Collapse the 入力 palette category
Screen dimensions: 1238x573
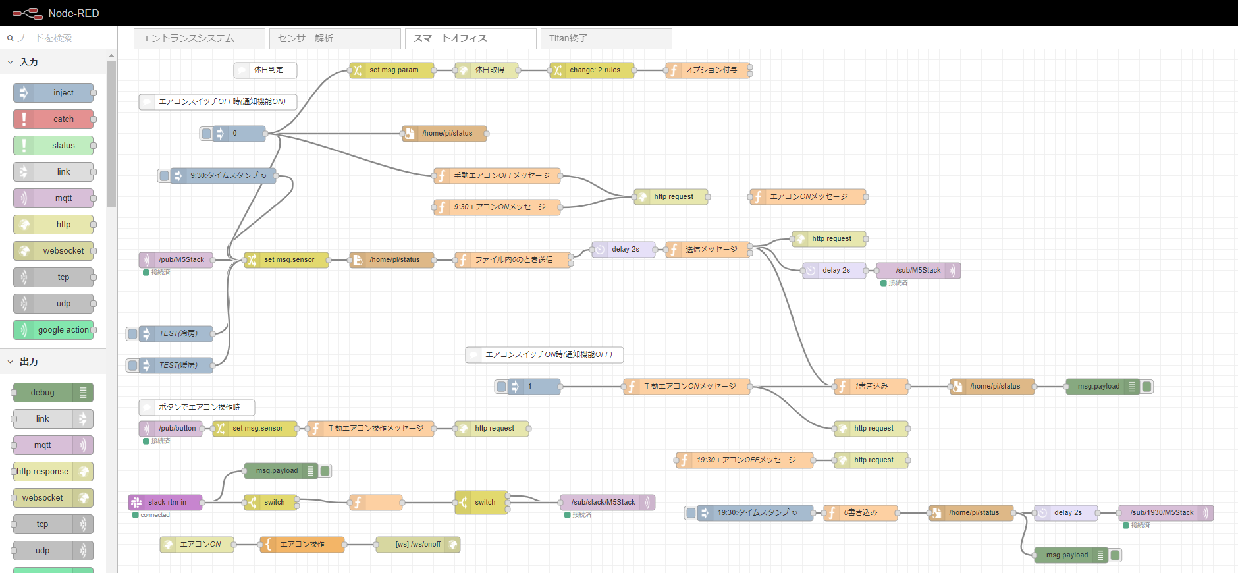click(x=11, y=62)
